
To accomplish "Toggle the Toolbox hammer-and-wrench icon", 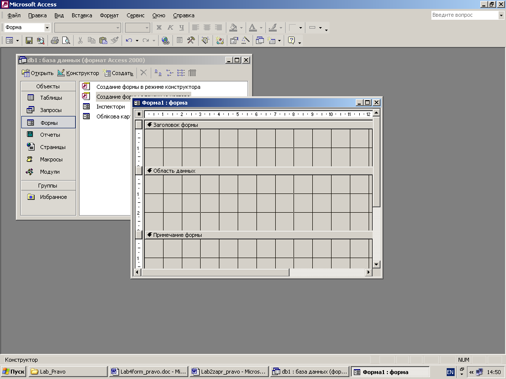I will click(x=191, y=40).
